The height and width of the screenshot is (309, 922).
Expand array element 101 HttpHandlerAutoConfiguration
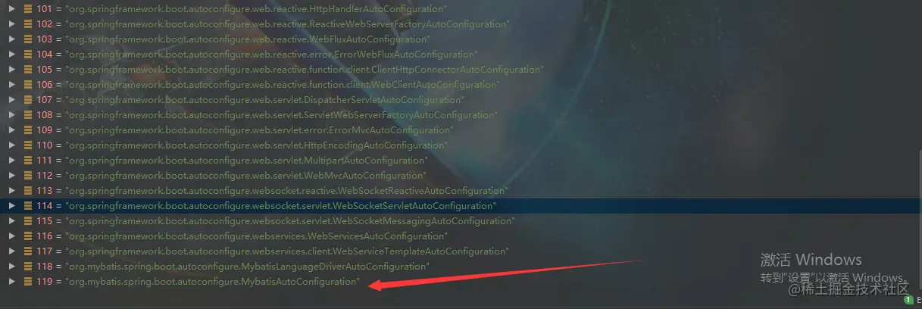pos(11,9)
